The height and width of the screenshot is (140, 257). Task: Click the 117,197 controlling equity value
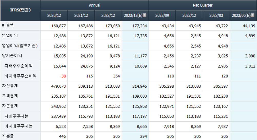point(140,116)
